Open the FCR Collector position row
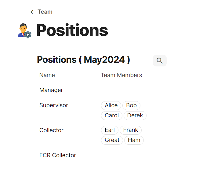This screenshot has height=184, width=210. [x=58, y=155]
